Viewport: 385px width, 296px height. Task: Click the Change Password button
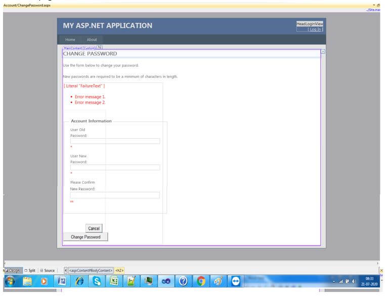point(85,237)
